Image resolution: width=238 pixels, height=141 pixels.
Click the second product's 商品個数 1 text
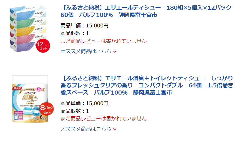point(75,111)
